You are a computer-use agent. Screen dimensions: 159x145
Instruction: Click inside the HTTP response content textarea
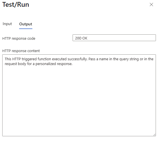79,95
